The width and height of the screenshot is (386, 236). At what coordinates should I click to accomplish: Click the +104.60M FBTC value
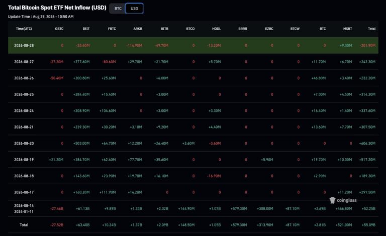pyautogui.click(x=108, y=110)
